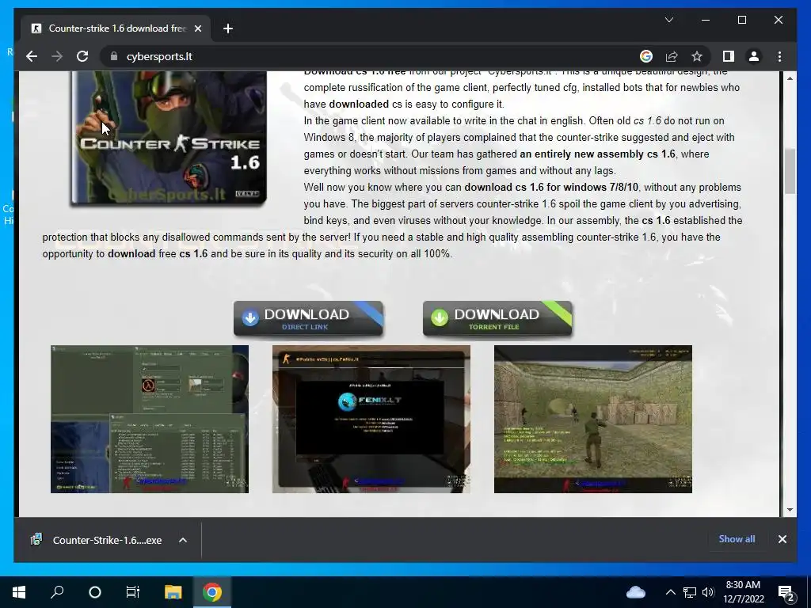Open clock showing 8:30 AM

coord(743,592)
